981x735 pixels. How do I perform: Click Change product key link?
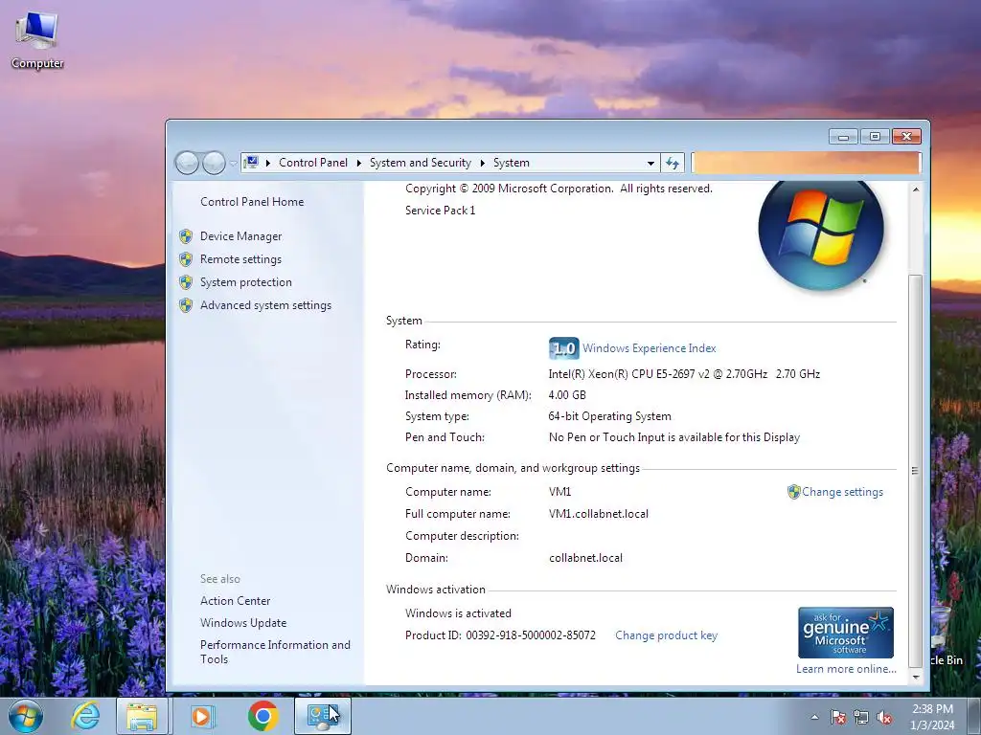pos(667,635)
